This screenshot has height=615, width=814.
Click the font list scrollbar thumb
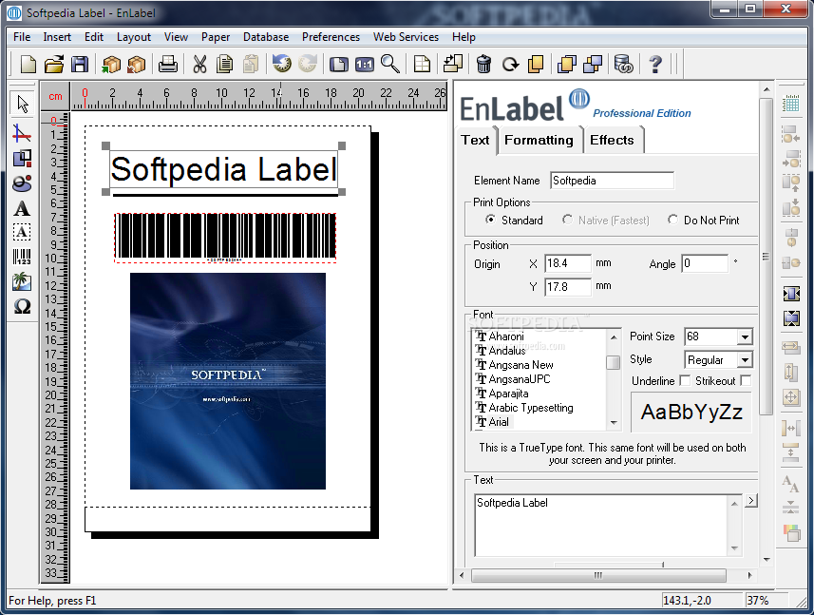coord(613,362)
